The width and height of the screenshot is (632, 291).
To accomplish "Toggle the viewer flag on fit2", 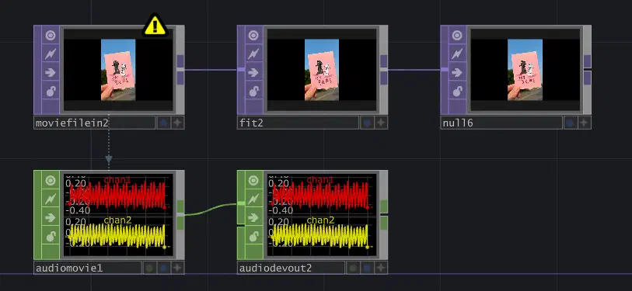I will click(254, 36).
